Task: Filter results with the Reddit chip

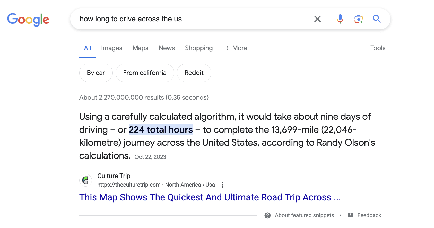Action: tap(194, 73)
